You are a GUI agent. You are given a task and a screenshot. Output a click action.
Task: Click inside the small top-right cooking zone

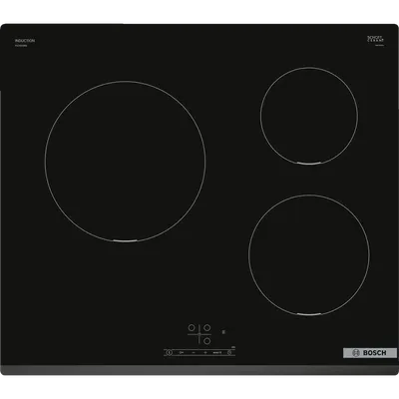tap(309, 116)
